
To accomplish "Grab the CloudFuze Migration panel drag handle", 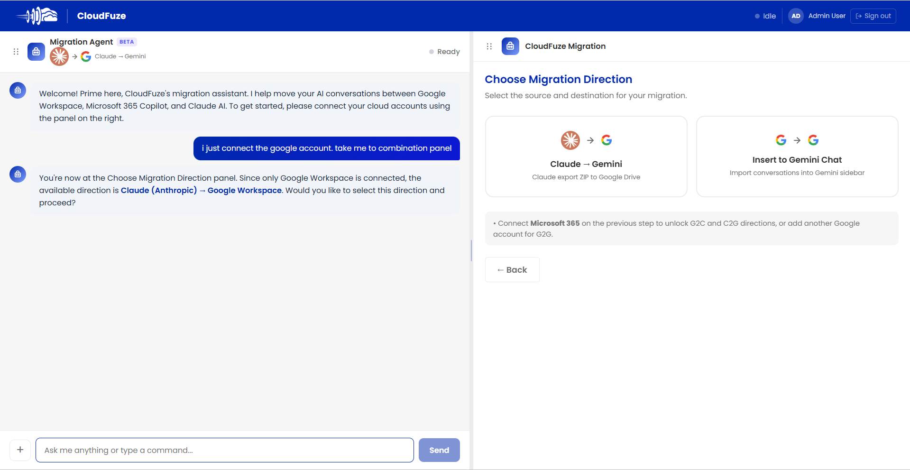I will coord(489,46).
